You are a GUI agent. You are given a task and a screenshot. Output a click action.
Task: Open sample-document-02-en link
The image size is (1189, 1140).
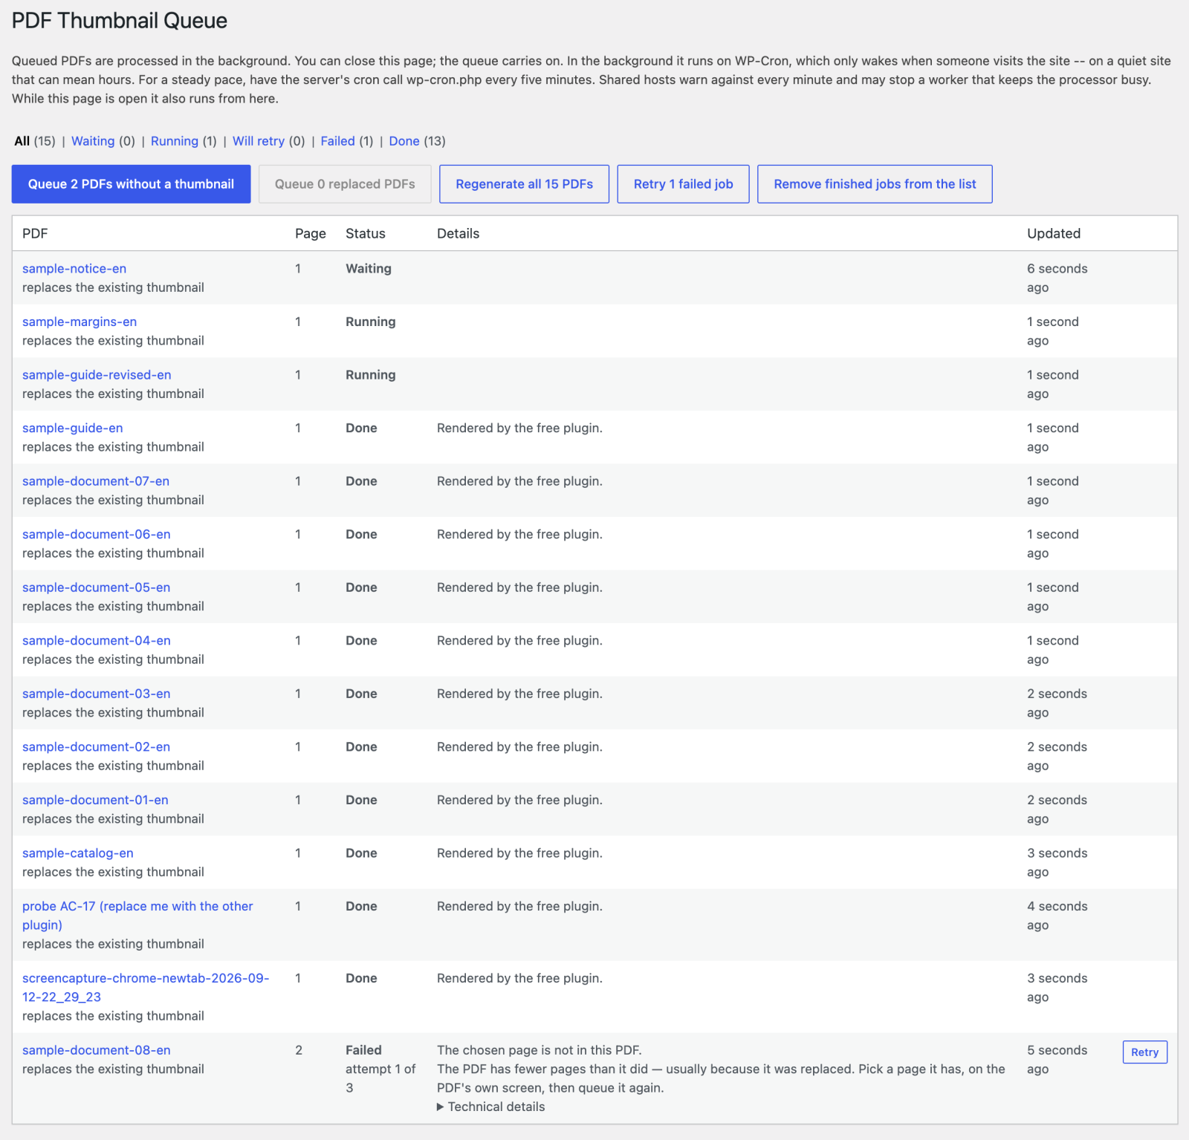(96, 747)
